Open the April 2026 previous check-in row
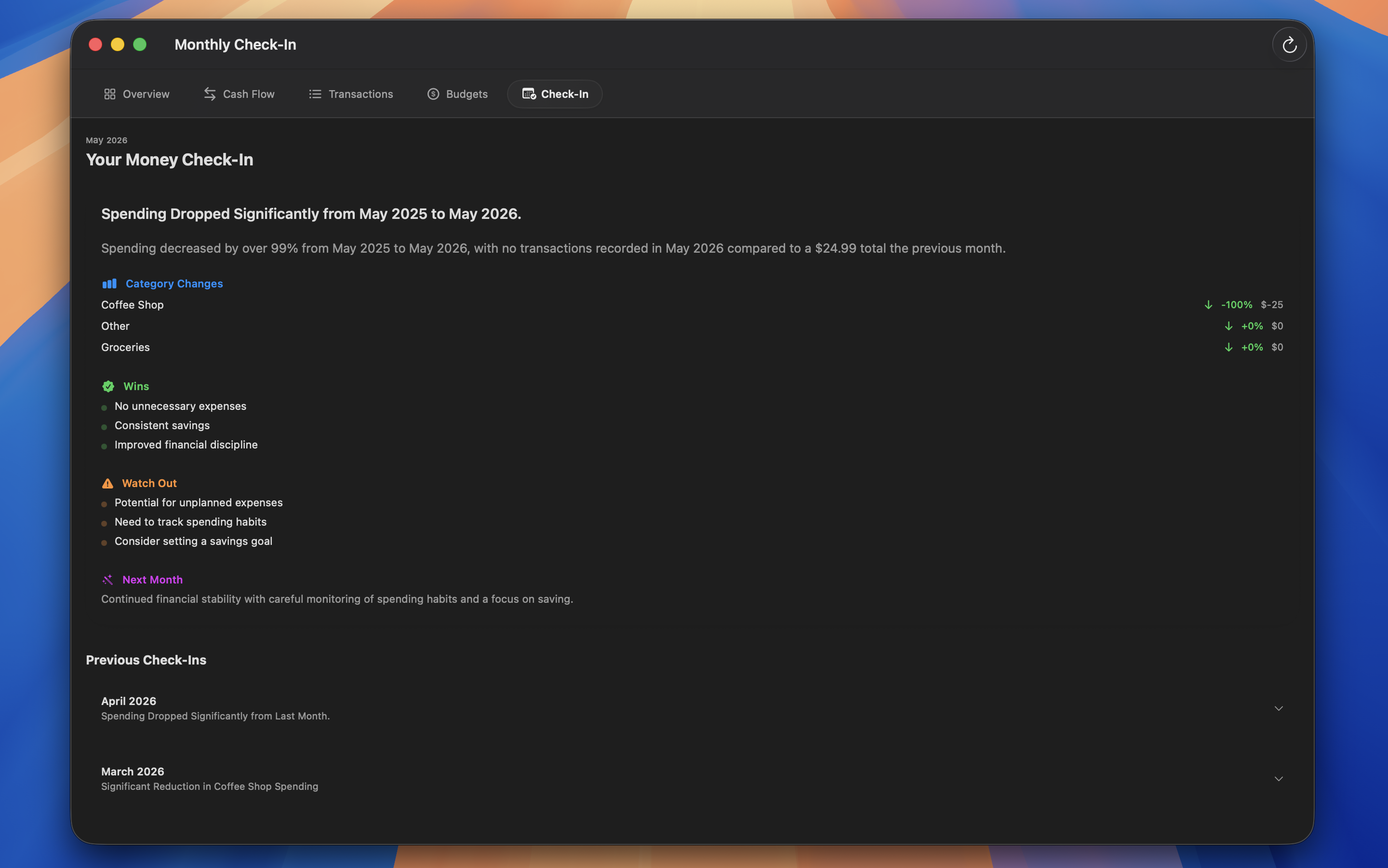1388x868 pixels. 692,708
